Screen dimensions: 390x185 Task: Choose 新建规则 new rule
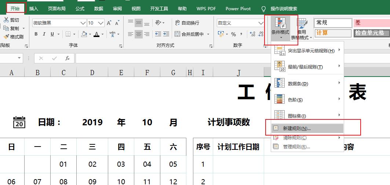[x=307, y=128]
